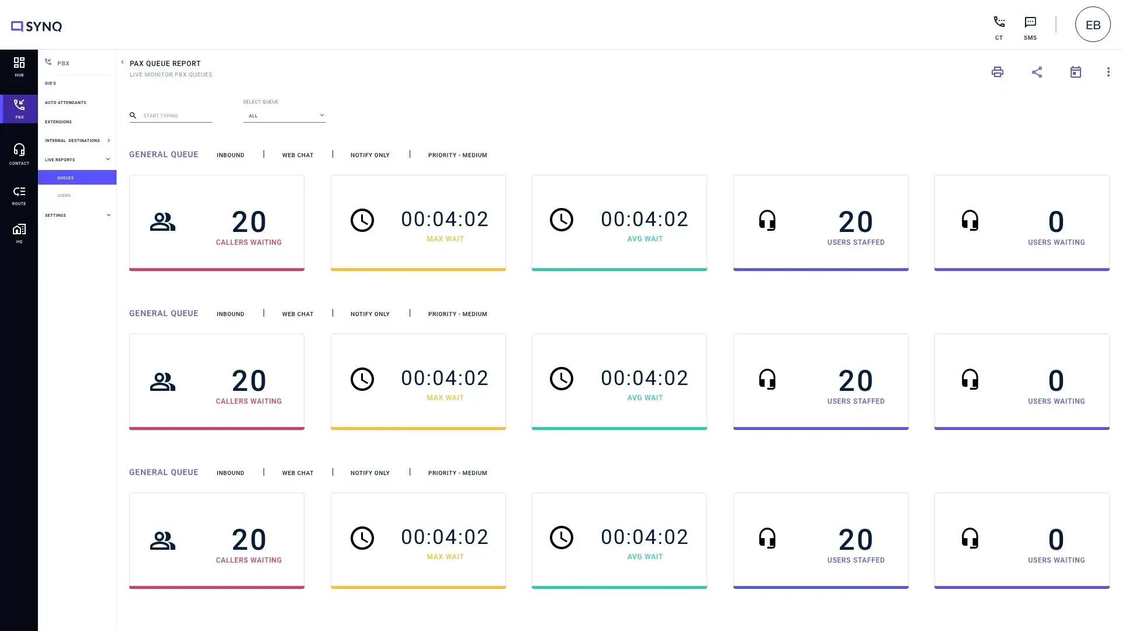Click PRIORITY - MEDIUM on third queue
The height and width of the screenshot is (631, 1122).
458,473
